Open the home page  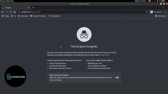[14, 12]
